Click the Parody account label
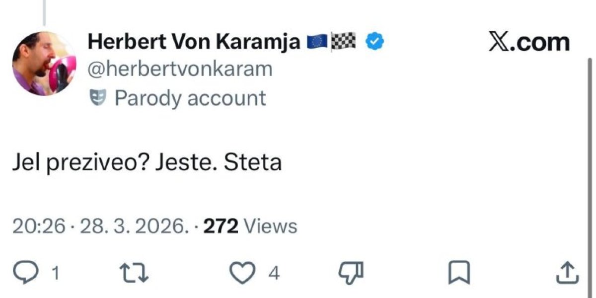 pos(190,98)
